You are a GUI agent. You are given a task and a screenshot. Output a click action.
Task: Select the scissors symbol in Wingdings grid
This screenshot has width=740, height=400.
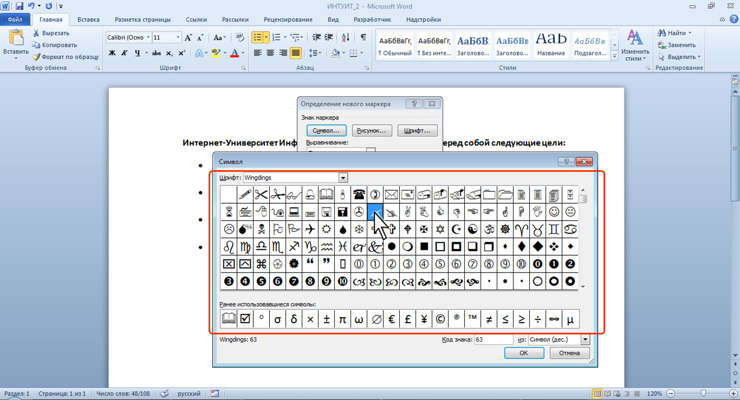[262, 194]
